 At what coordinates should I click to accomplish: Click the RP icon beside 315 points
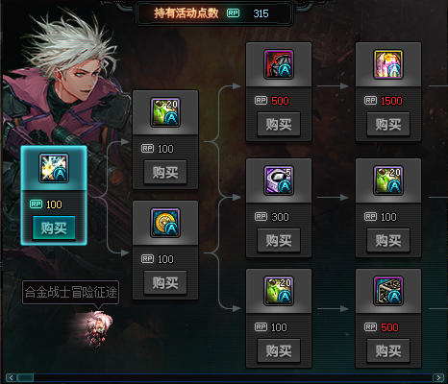click(233, 13)
